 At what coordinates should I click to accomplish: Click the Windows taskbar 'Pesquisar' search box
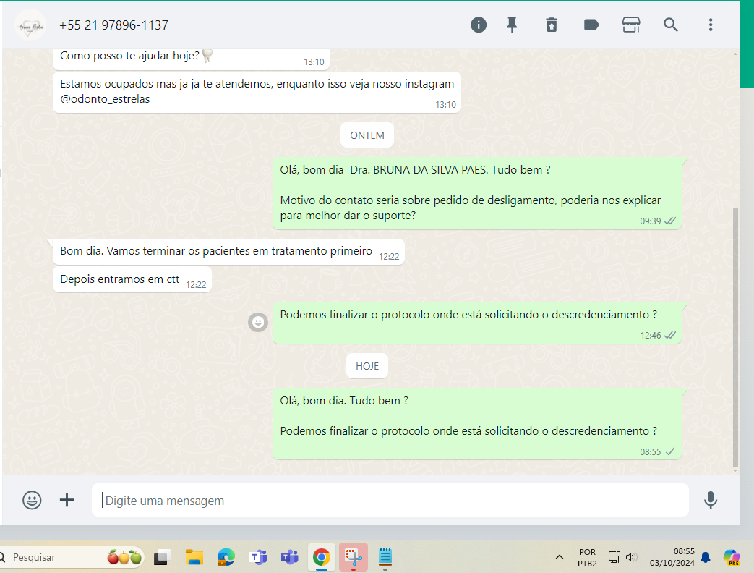(54, 557)
